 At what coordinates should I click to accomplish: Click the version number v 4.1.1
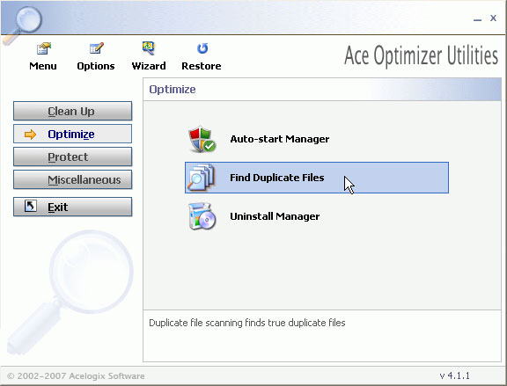click(454, 375)
